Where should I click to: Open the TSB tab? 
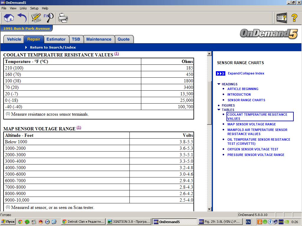coord(76,39)
